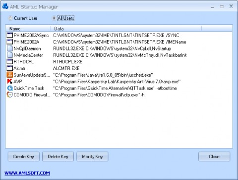Click the TINTSETP.EXE /SYNC data value

(x=116, y=35)
